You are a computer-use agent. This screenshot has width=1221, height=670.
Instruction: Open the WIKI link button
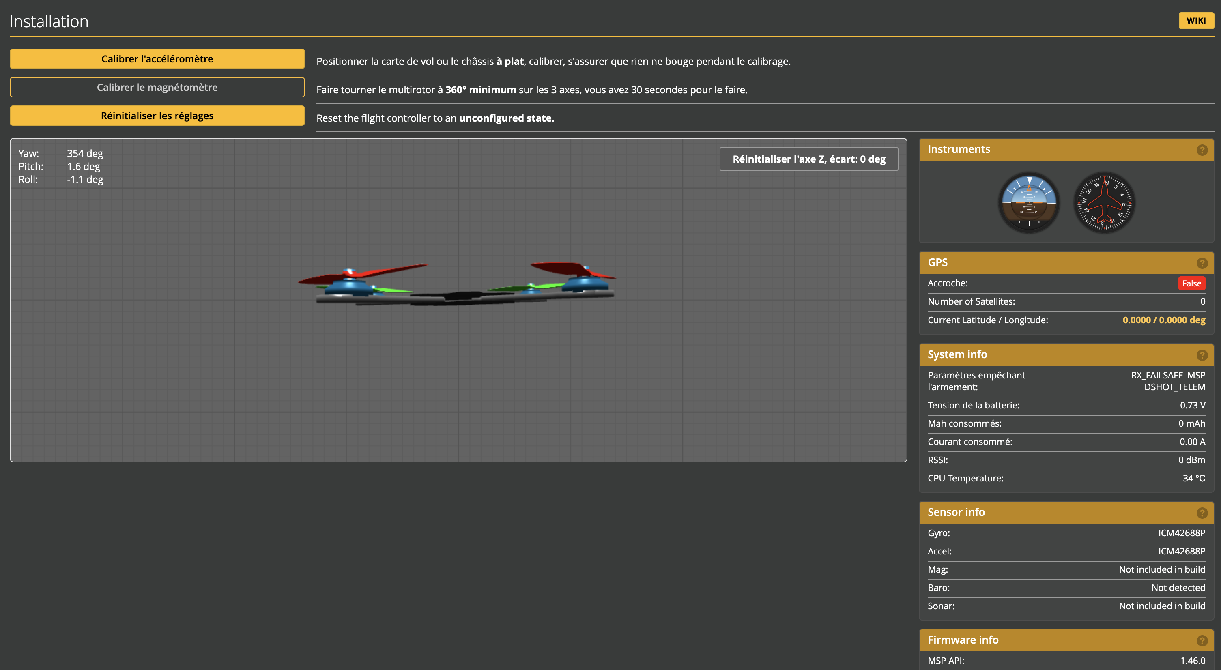point(1195,20)
